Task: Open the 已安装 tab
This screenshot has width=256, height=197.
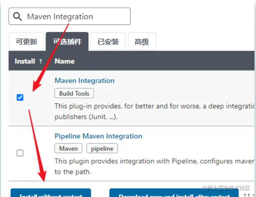Action: click(x=108, y=42)
